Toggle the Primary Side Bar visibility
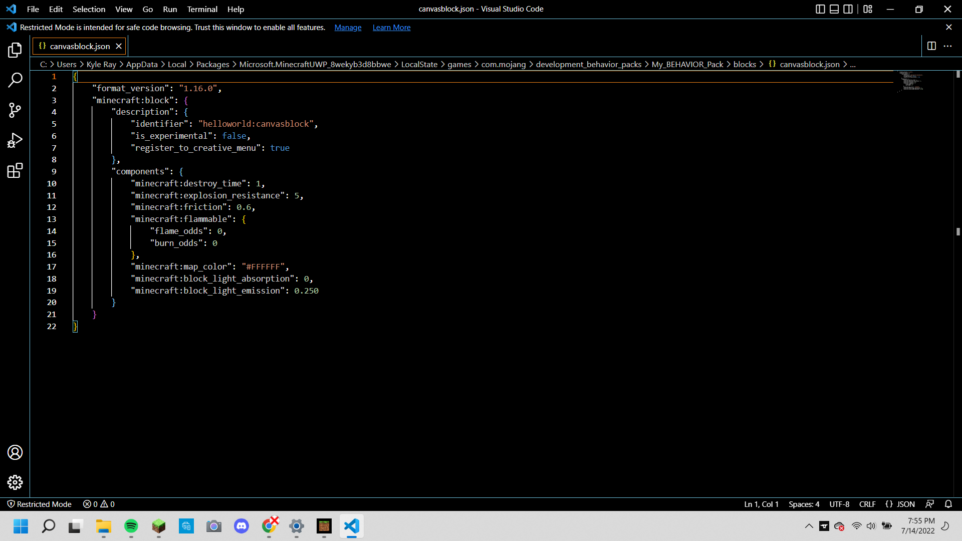Viewport: 962px width, 541px height. point(820,9)
